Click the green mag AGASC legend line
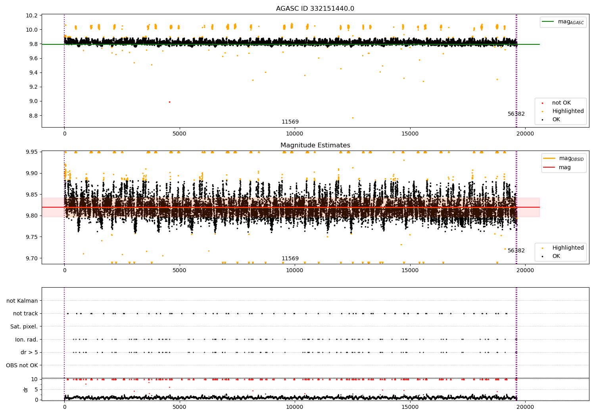Viewport: 595px width, 416px height. [x=548, y=22]
